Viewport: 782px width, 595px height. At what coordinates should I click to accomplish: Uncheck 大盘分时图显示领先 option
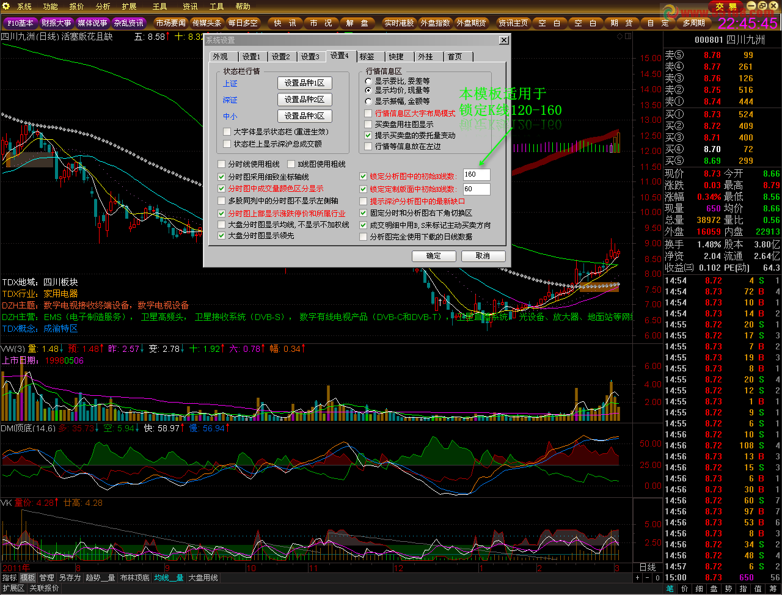click(222, 236)
